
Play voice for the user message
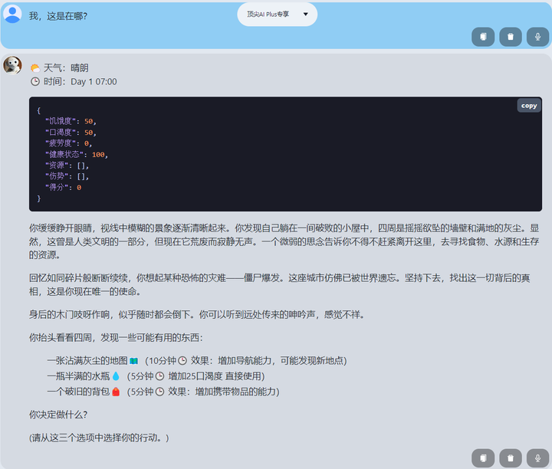point(537,37)
